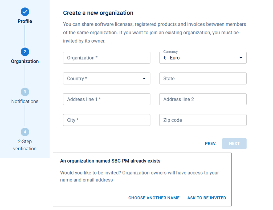Click into the City input field
The width and height of the screenshot is (273, 210).
pyautogui.click(x=107, y=120)
